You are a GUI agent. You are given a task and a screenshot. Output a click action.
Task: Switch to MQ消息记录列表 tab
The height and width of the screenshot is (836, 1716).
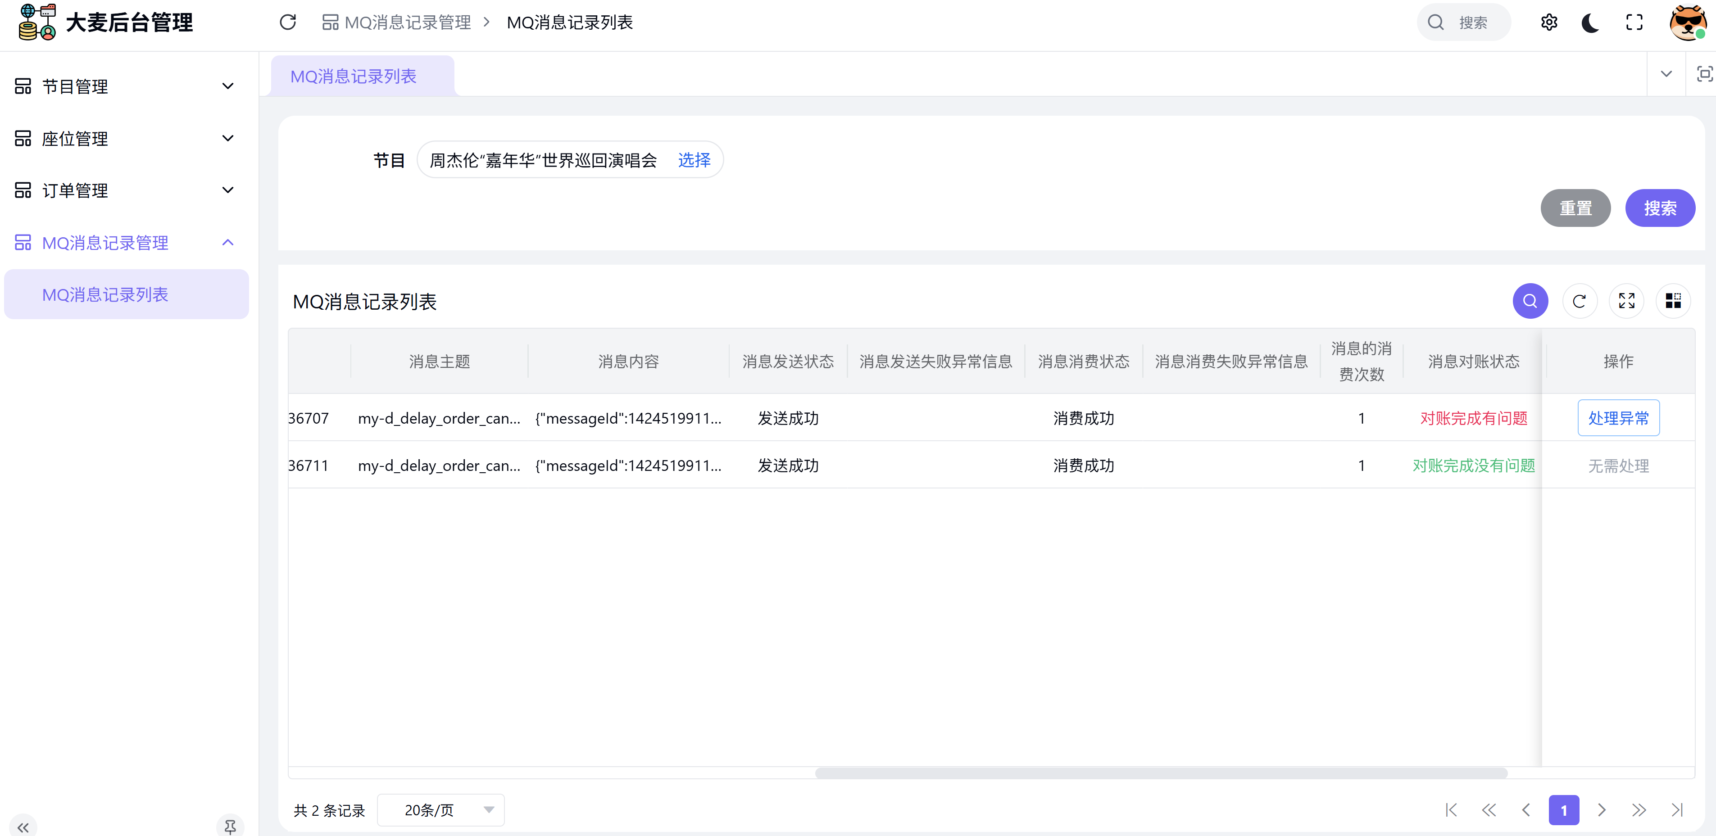coord(353,77)
